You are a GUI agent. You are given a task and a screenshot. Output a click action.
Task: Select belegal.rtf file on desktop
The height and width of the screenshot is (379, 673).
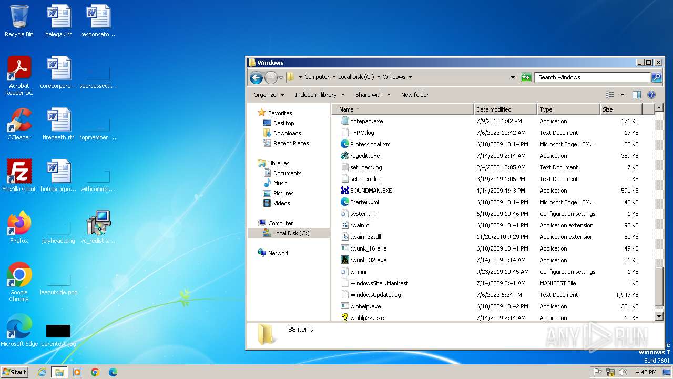[x=58, y=21]
